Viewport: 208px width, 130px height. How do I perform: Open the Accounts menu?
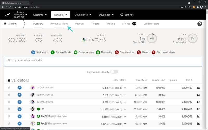point(40,15)
